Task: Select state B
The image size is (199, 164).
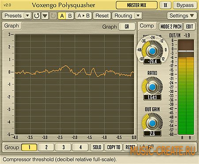Action: click(x=70, y=16)
